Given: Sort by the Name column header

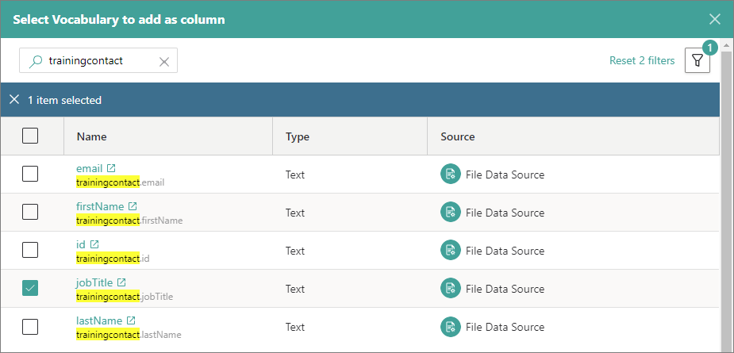Looking at the screenshot, I should pyautogui.click(x=92, y=136).
